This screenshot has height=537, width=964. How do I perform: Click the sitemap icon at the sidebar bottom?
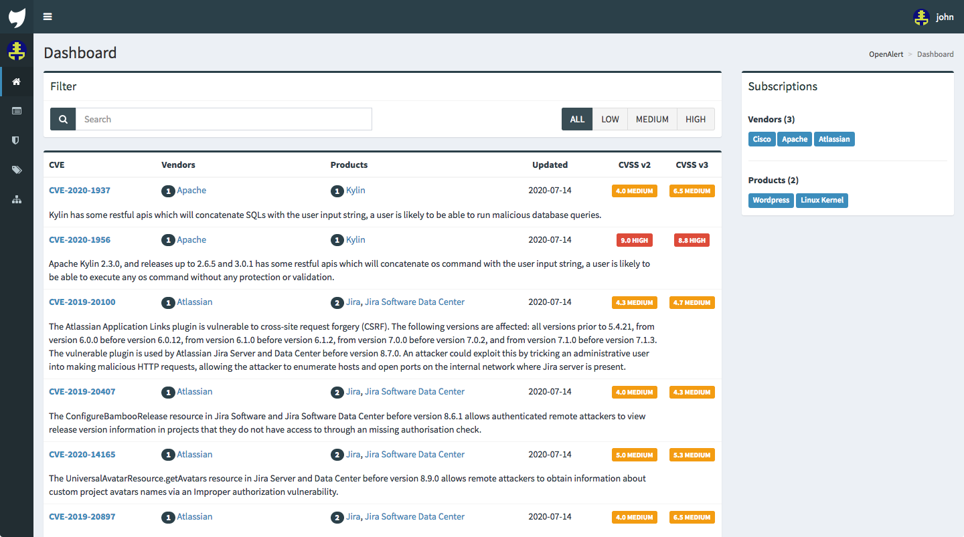(x=16, y=199)
